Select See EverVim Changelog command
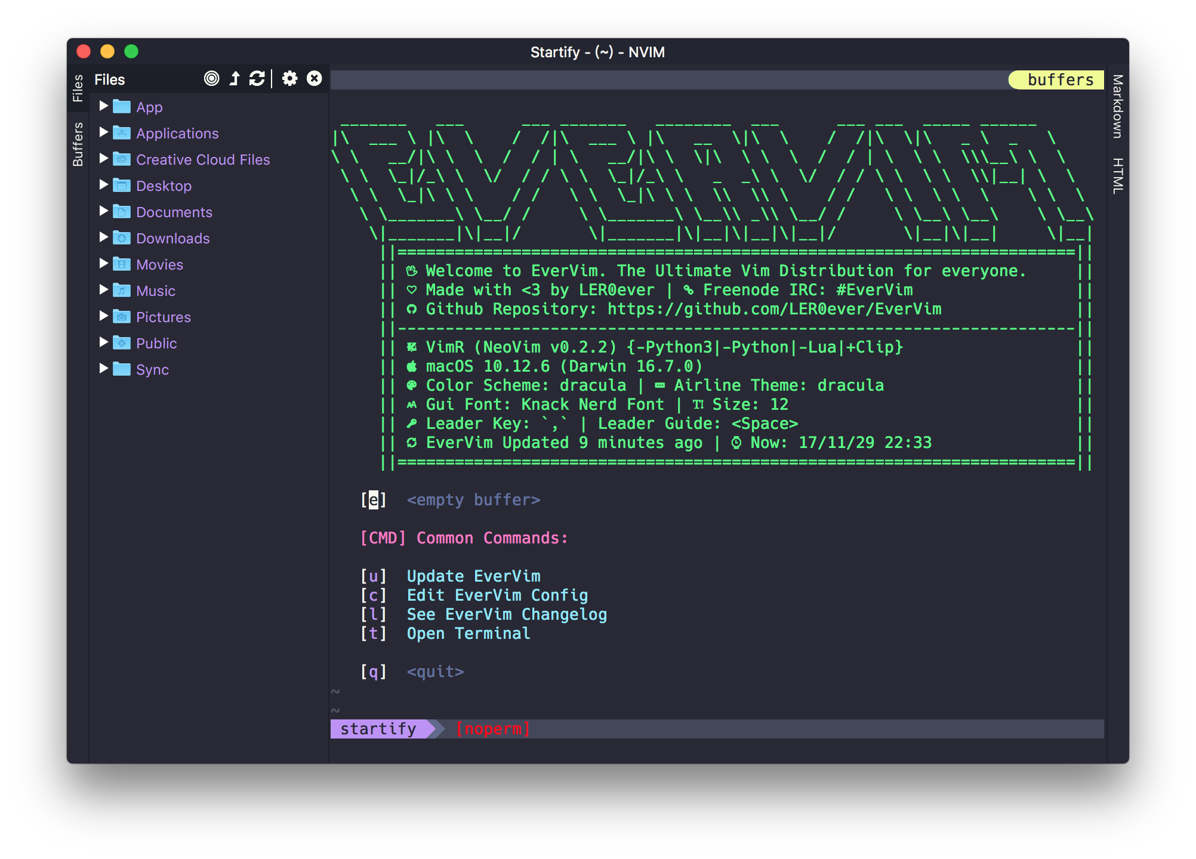 (x=507, y=614)
